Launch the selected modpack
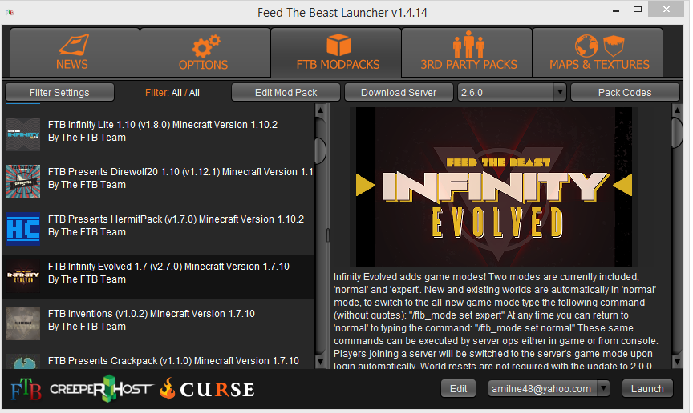The height and width of the screenshot is (413, 693). click(647, 389)
